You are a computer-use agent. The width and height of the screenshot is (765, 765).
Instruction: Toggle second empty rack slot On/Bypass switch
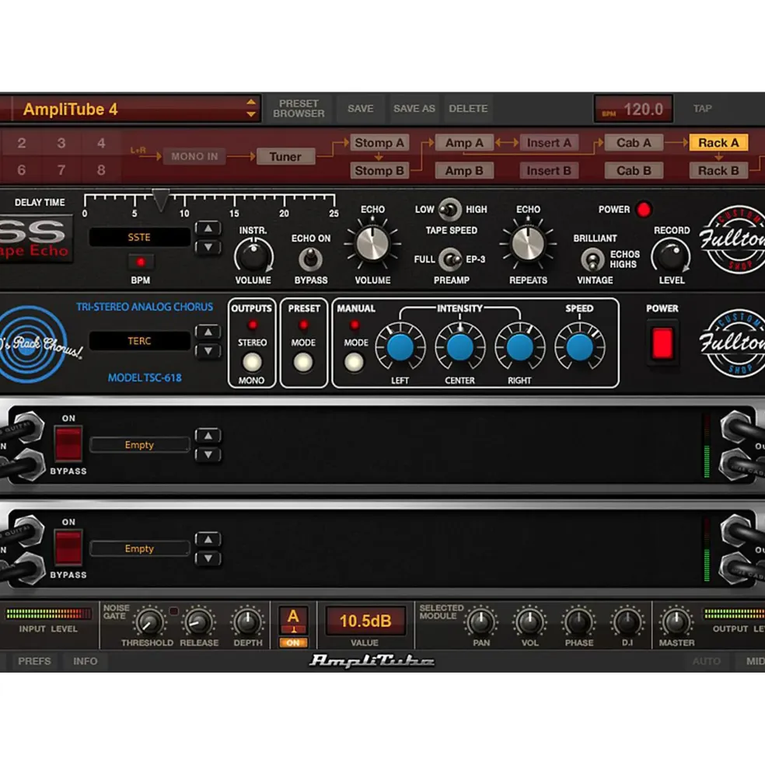click(x=68, y=547)
